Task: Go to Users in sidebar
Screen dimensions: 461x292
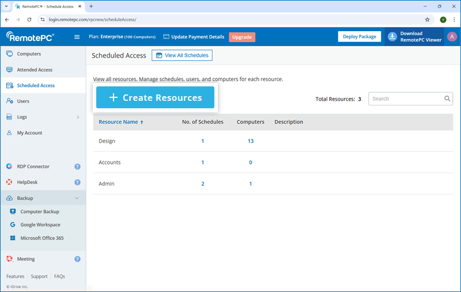Action: [23, 101]
